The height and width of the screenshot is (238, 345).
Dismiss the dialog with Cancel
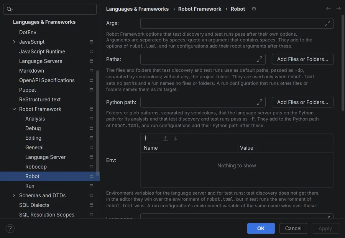tap(293, 228)
